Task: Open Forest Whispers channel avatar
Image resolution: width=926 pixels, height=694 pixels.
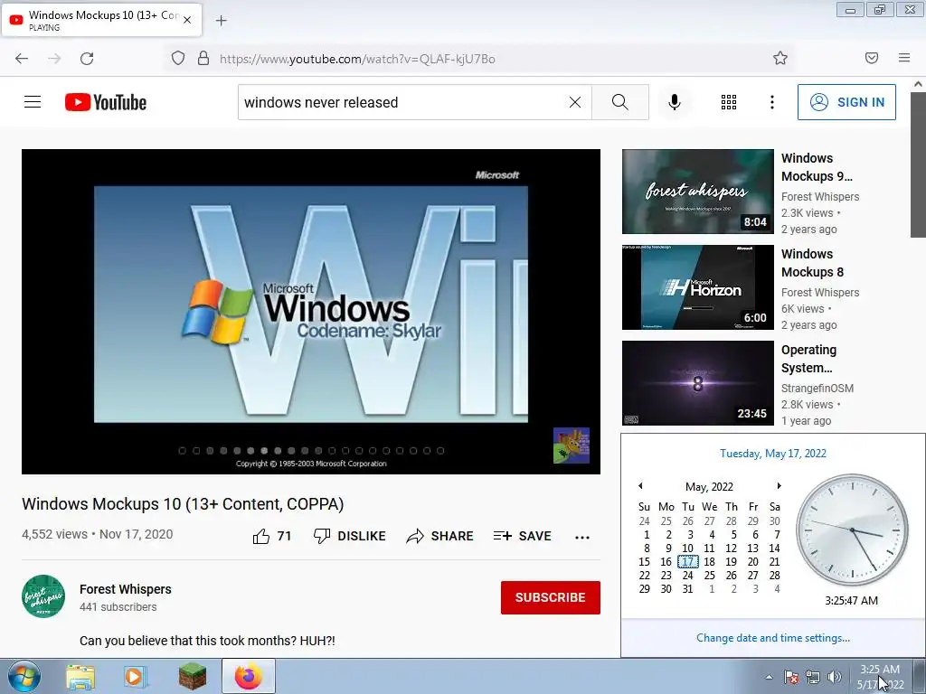Action: click(43, 596)
